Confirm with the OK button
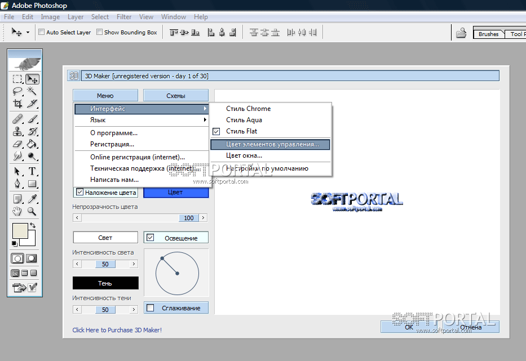This screenshot has width=526, height=361. 409,327
